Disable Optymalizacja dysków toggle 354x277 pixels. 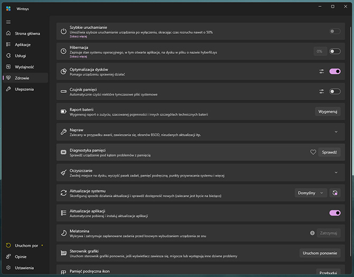point(335,71)
